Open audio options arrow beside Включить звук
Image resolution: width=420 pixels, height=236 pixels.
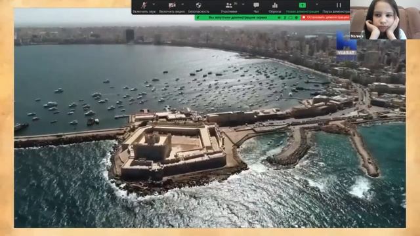coord(154,5)
